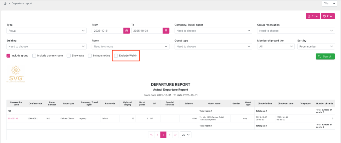Expand the Type dropdown set to Actual

tap(46, 31)
